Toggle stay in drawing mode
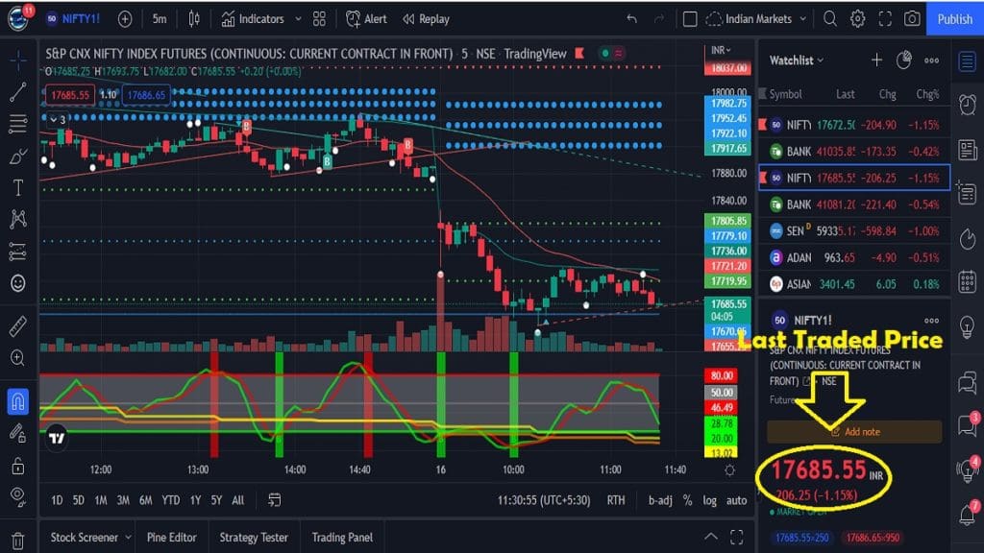 point(18,433)
